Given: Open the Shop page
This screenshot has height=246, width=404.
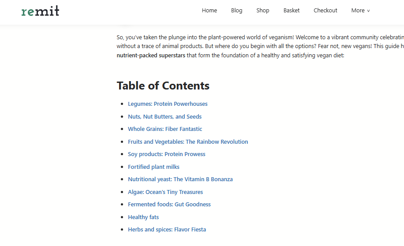Looking at the screenshot, I should (x=263, y=11).
